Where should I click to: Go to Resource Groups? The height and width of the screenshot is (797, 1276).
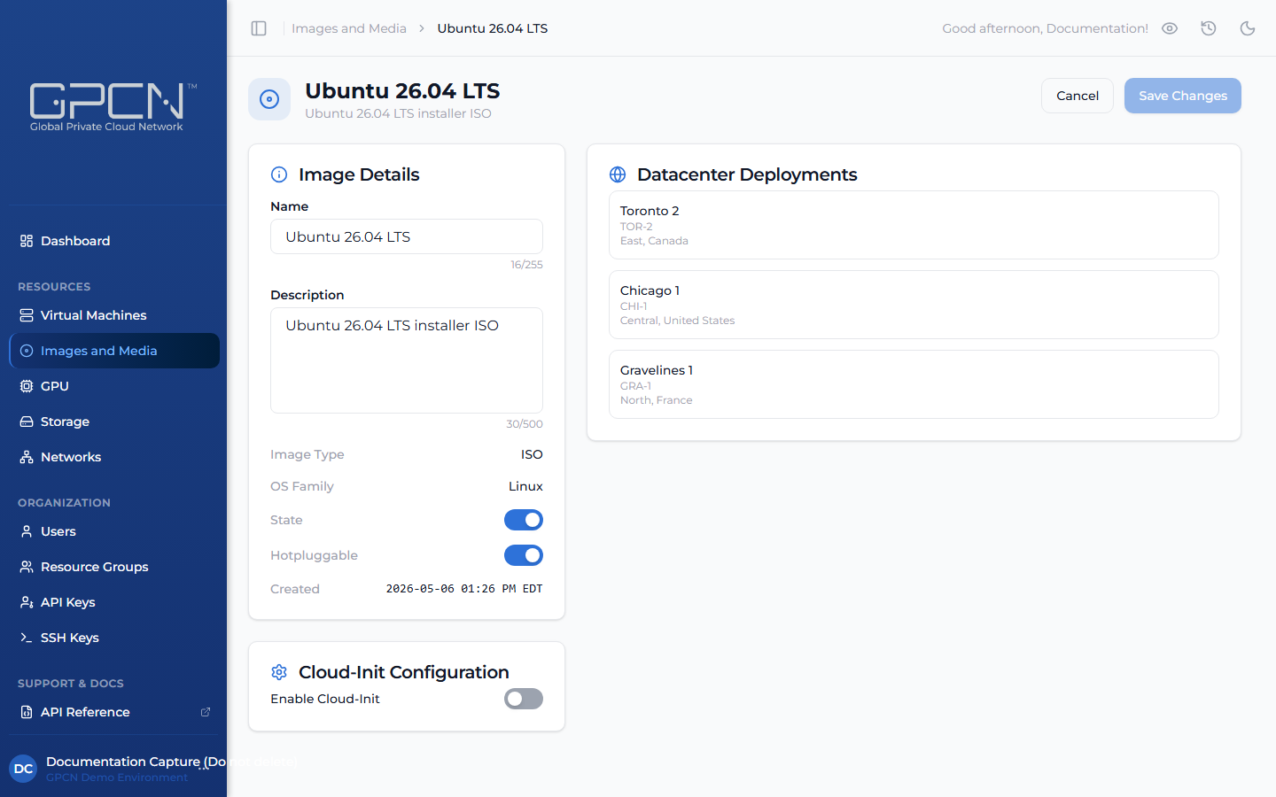click(114, 567)
